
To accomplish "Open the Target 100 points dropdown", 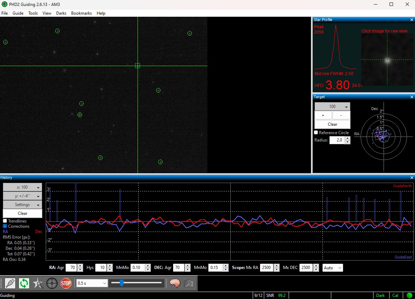I will [332, 107].
